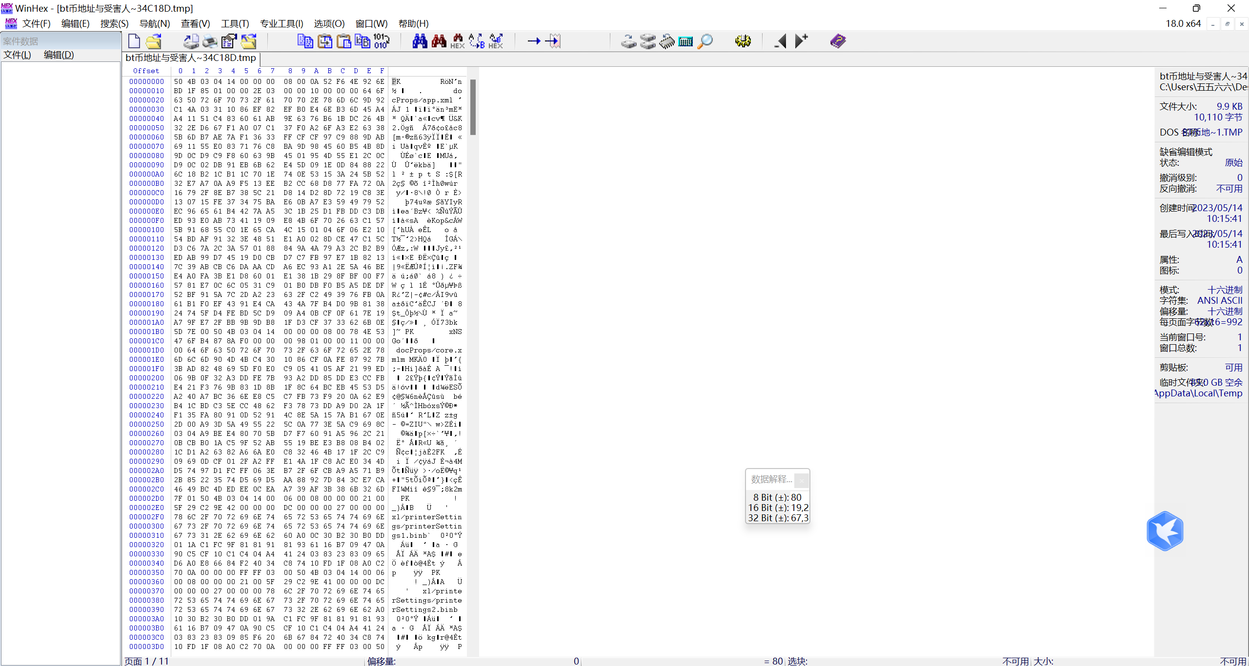Open the Replace Text tool
This screenshot has width=1249, height=666.
coord(476,41)
